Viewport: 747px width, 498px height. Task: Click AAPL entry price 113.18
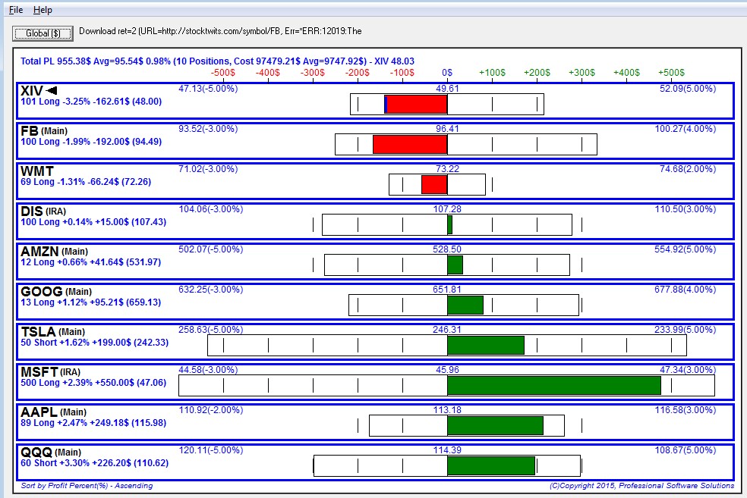447,410
